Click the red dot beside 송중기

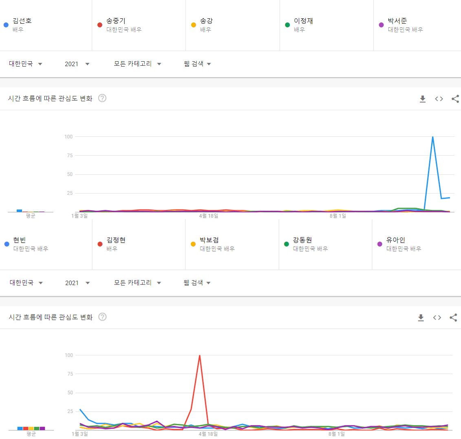(100, 25)
